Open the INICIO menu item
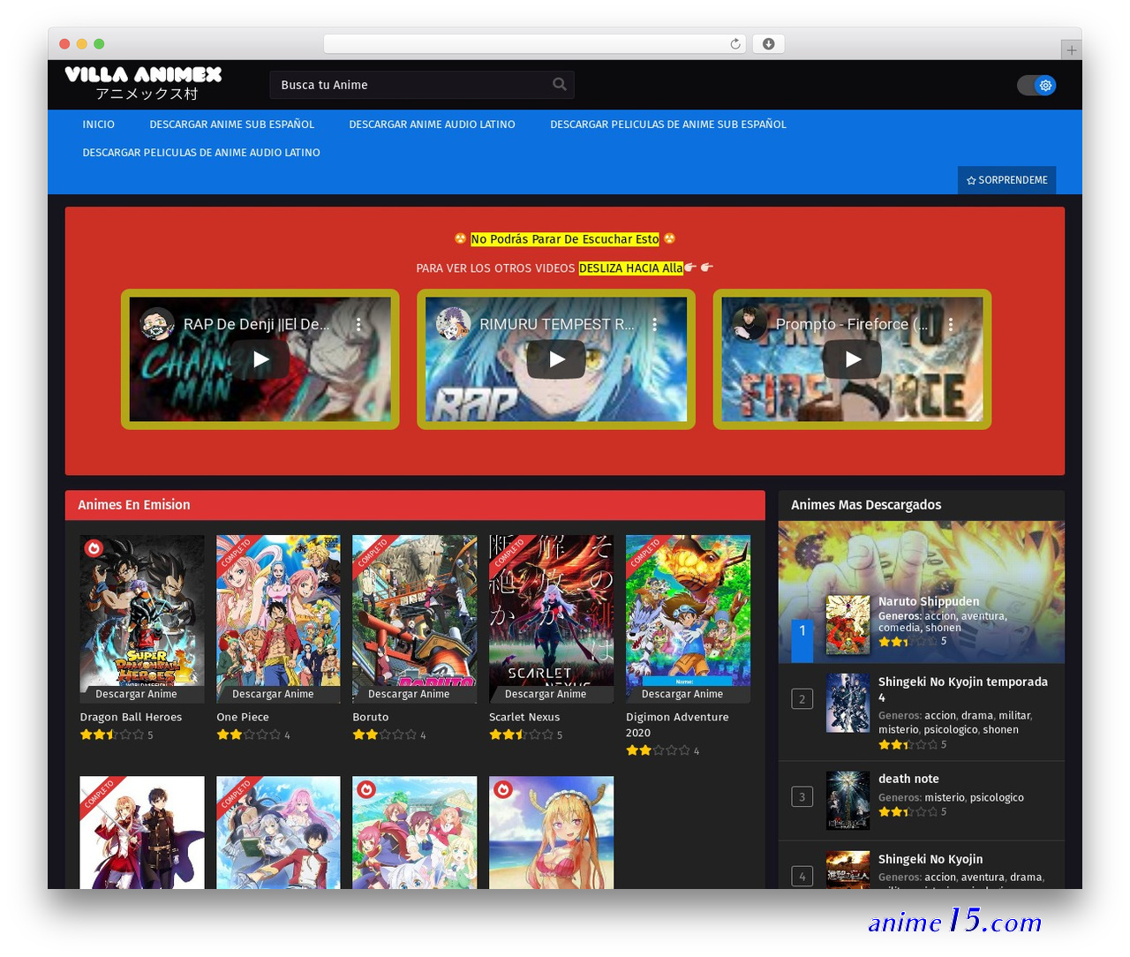Image resolution: width=1130 pixels, height=957 pixels. [x=99, y=124]
